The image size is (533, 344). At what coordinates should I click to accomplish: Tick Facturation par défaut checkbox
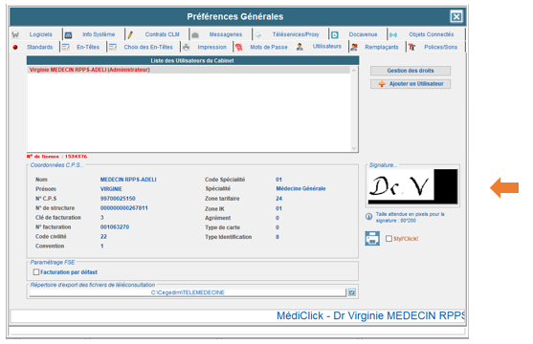pyautogui.click(x=36, y=272)
